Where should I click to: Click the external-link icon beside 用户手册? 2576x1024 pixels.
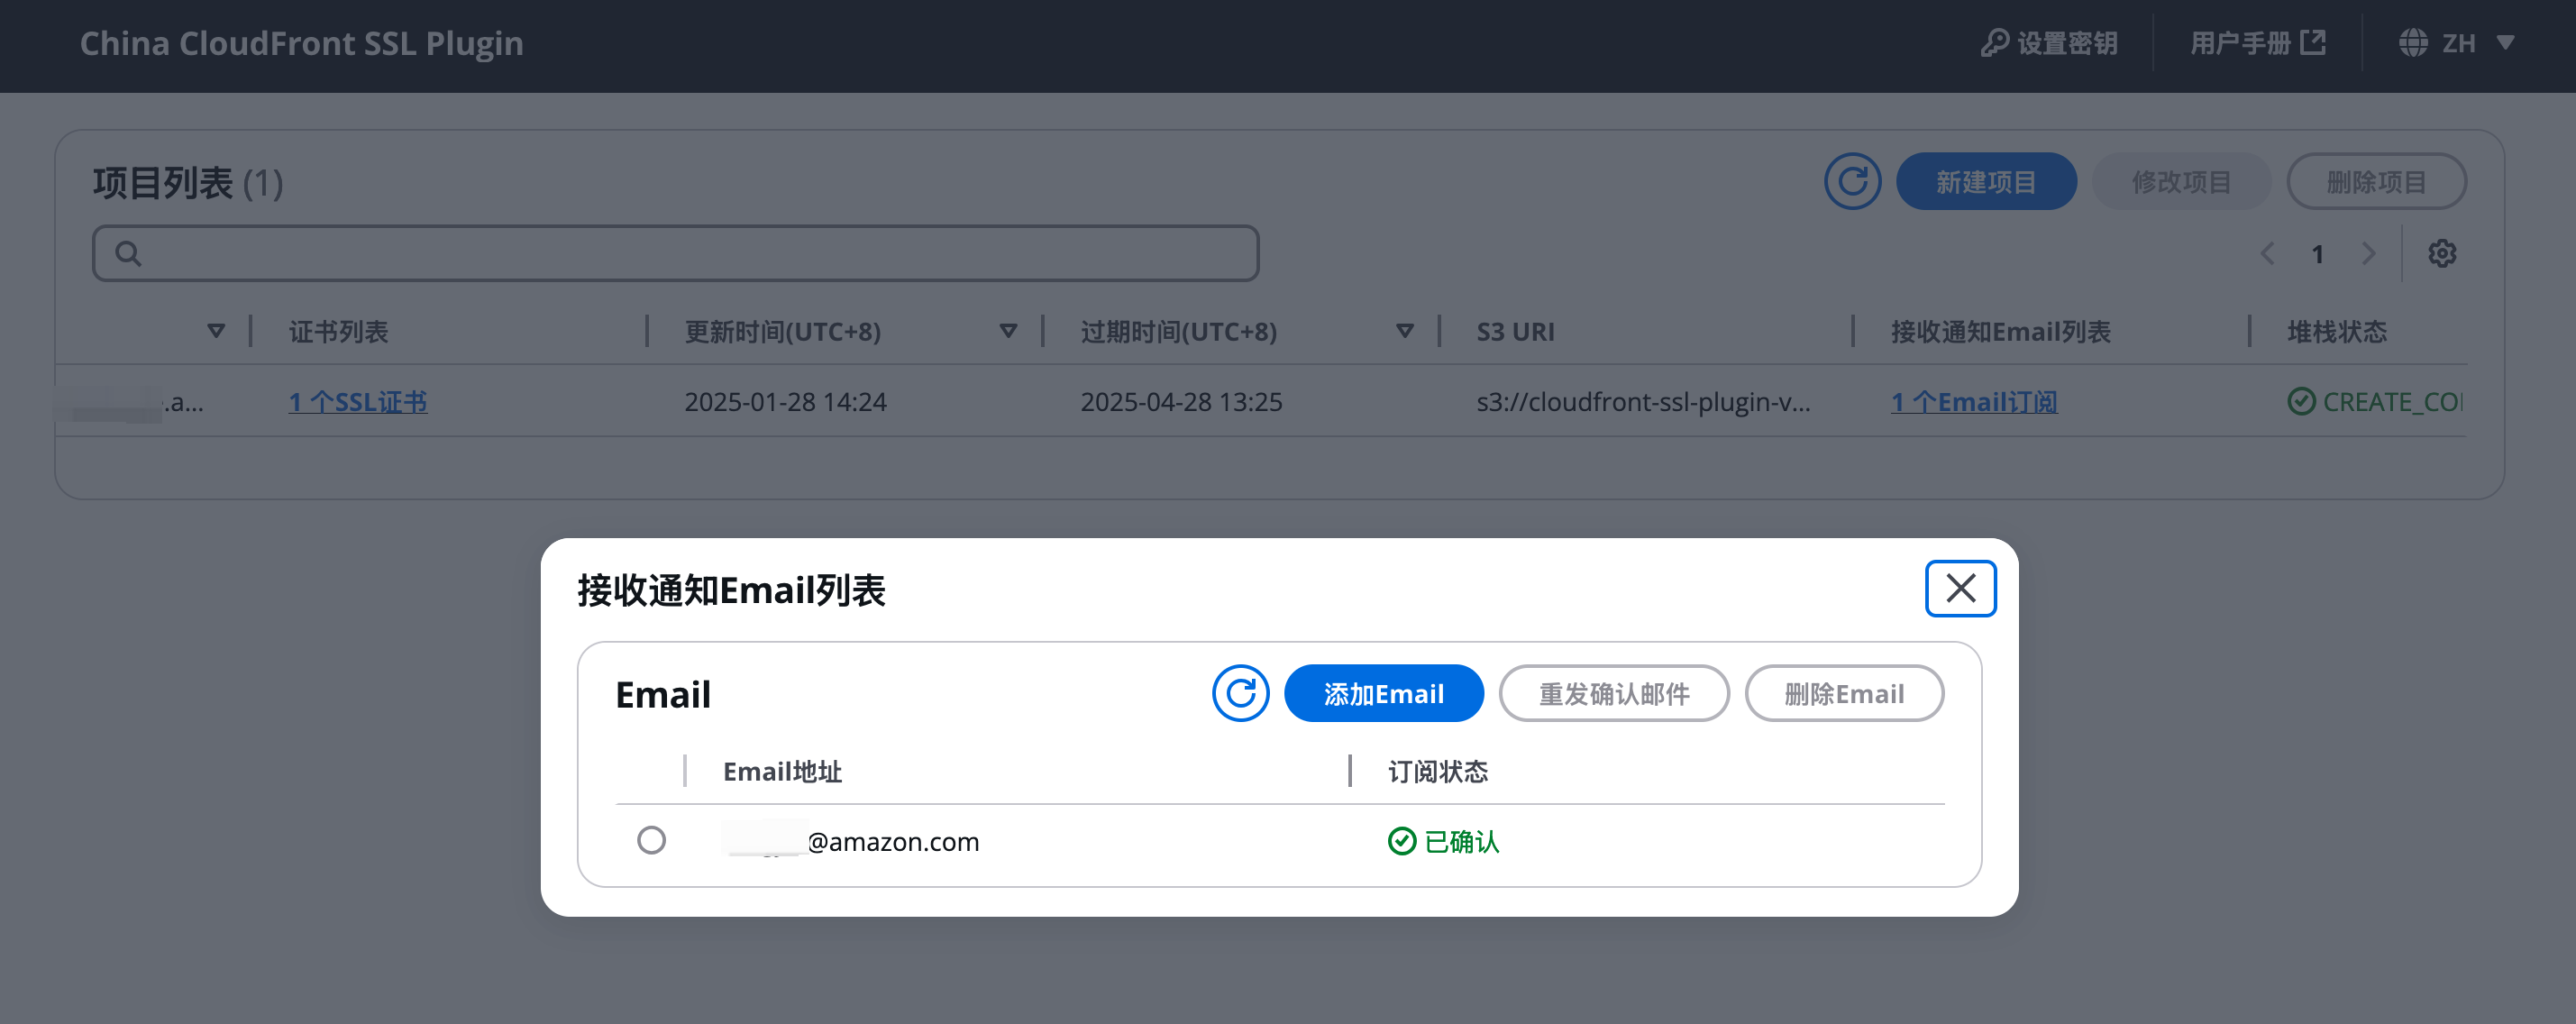[x=2313, y=42]
